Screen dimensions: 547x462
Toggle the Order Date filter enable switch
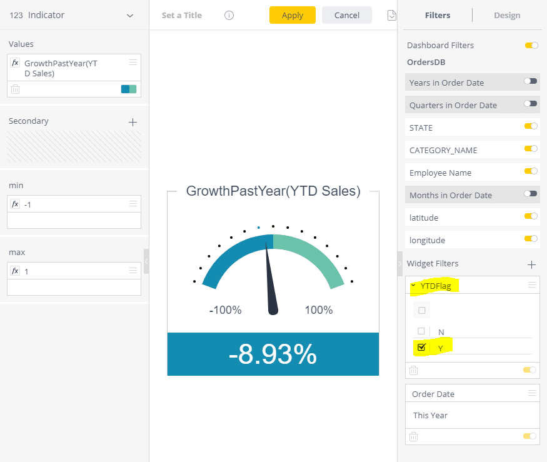click(529, 436)
